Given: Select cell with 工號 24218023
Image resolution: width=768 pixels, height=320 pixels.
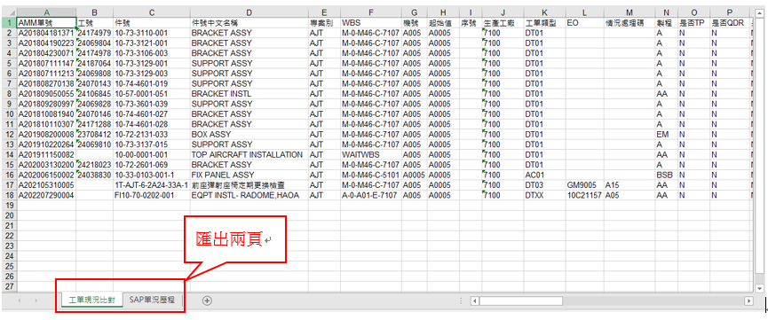Looking at the screenshot, I should point(94,165).
